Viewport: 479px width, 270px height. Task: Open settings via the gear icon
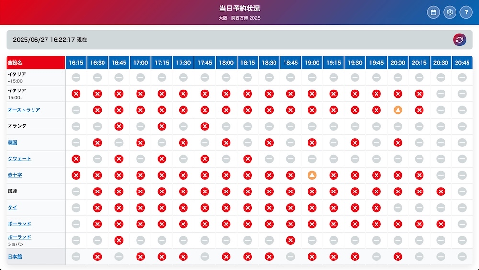(450, 12)
